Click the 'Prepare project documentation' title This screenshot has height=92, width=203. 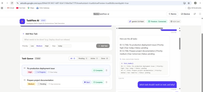tap(40, 80)
